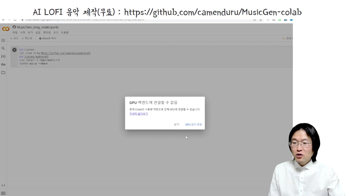Open the table of contents sidebar icon
Screen dimensions: 349x196
point(3,40)
